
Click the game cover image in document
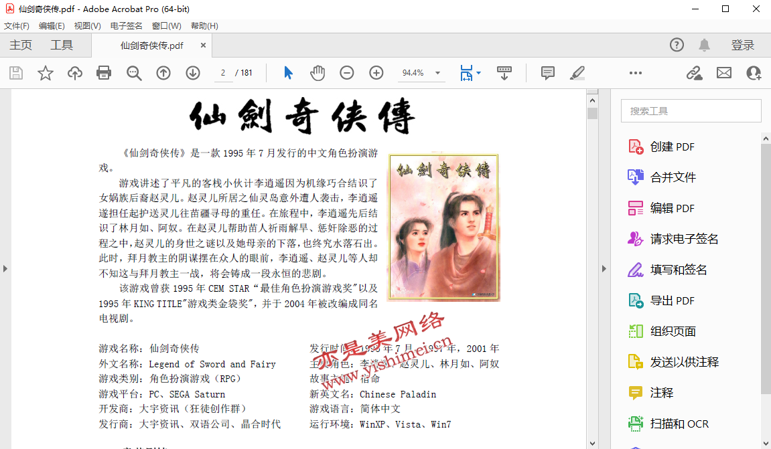pyautogui.click(x=443, y=227)
